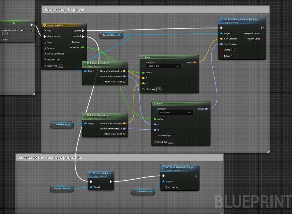Click the New Time value field
292x214 pixels.
(61, 66)
